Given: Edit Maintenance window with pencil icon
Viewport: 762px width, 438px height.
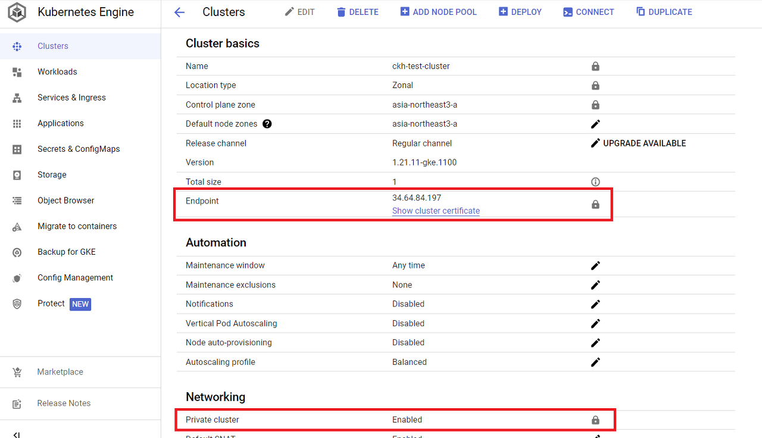Looking at the screenshot, I should (x=595, y=265).
